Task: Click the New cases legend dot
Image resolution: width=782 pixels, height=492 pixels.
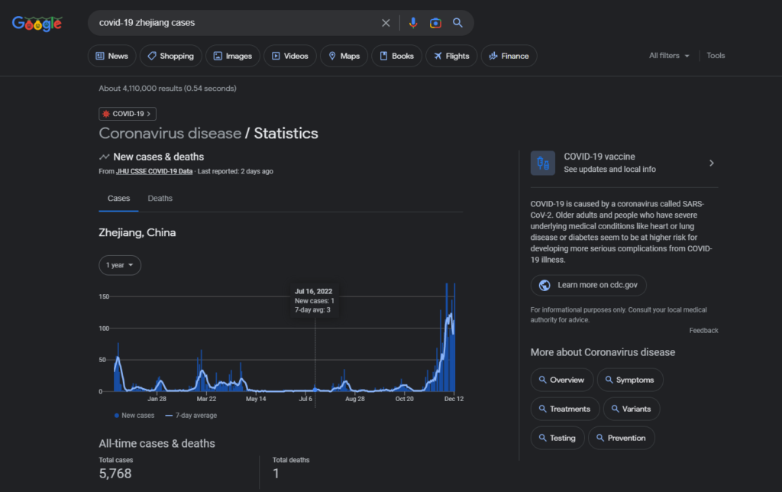Action: (117, 415)
